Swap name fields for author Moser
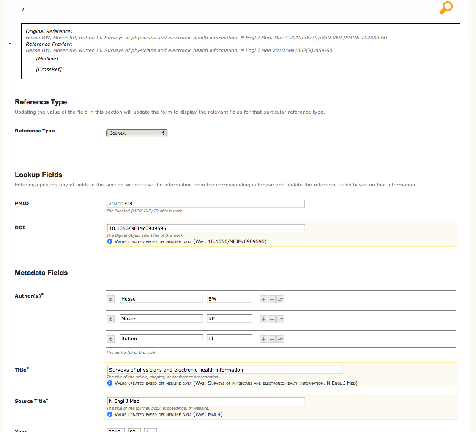This screenshot has height=432, width=476. pos(280,319)
